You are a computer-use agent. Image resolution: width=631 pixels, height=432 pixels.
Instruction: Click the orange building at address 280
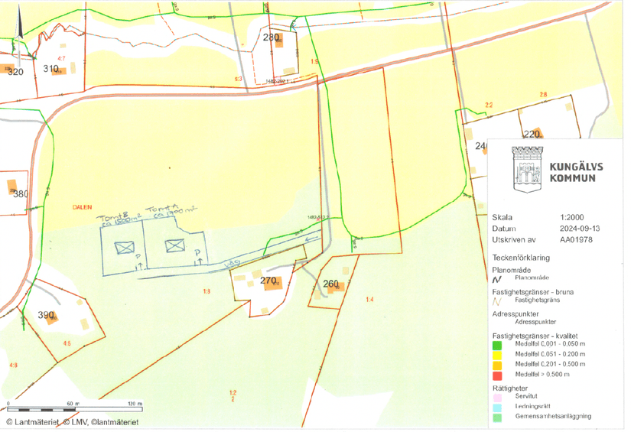pos(278,41)
